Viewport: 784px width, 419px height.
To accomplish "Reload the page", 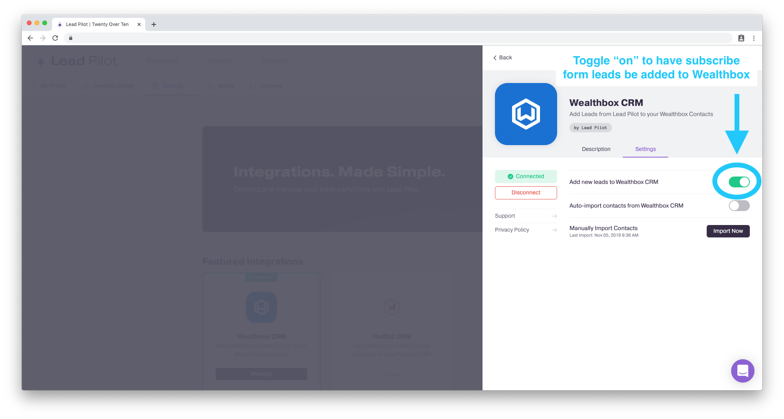I will point(55,38).
